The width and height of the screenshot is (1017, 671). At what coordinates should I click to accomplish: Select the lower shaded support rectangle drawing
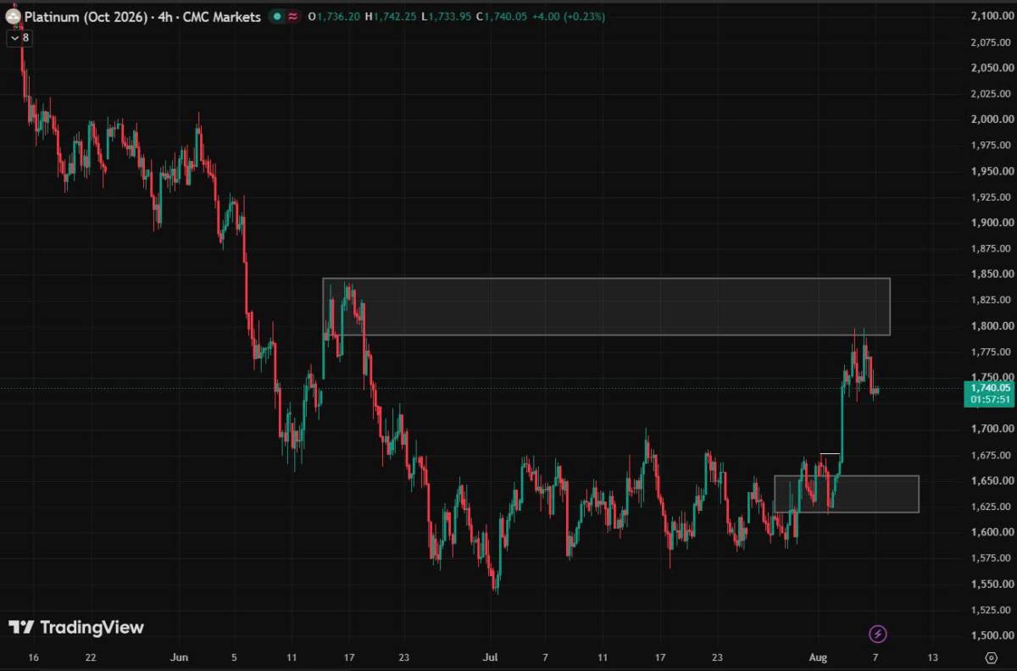point(846,494)
